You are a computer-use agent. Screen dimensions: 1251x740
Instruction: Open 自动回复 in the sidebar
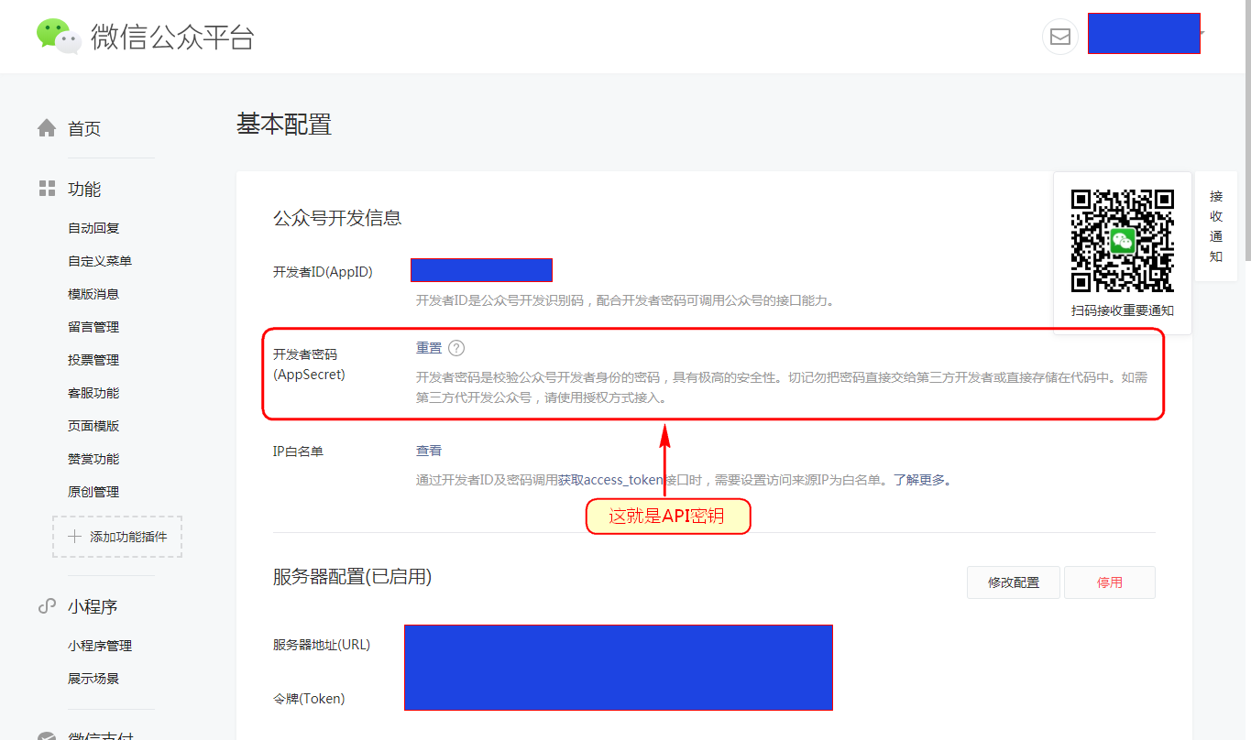tap(93, 228)
